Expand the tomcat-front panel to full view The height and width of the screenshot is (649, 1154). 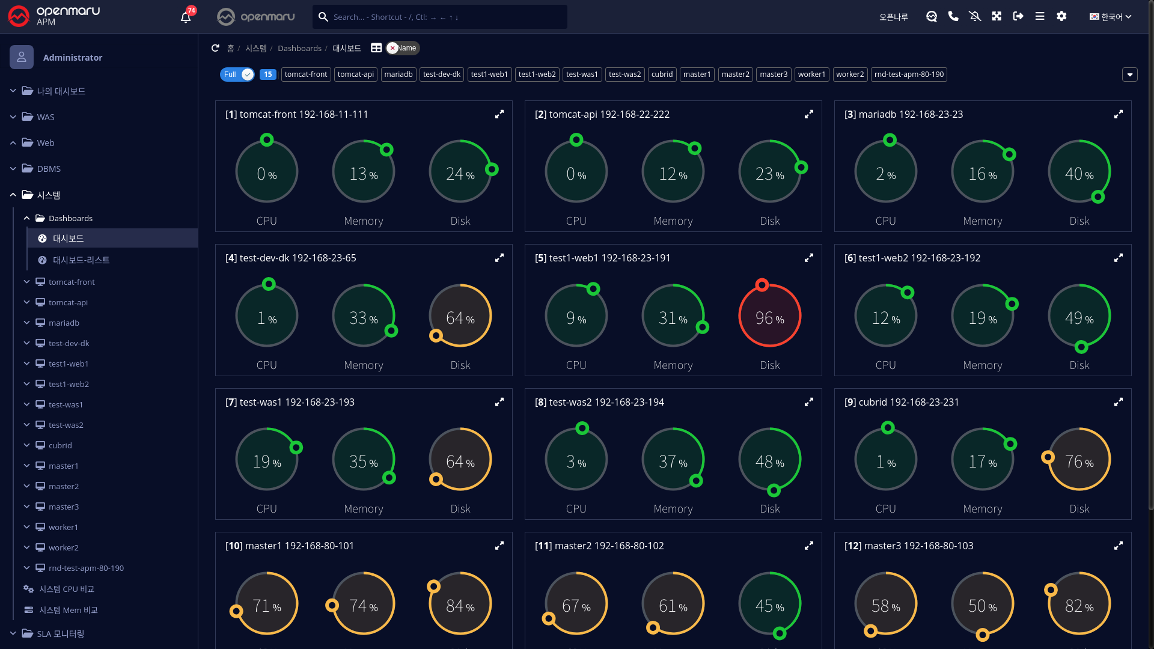click(499, 114)
